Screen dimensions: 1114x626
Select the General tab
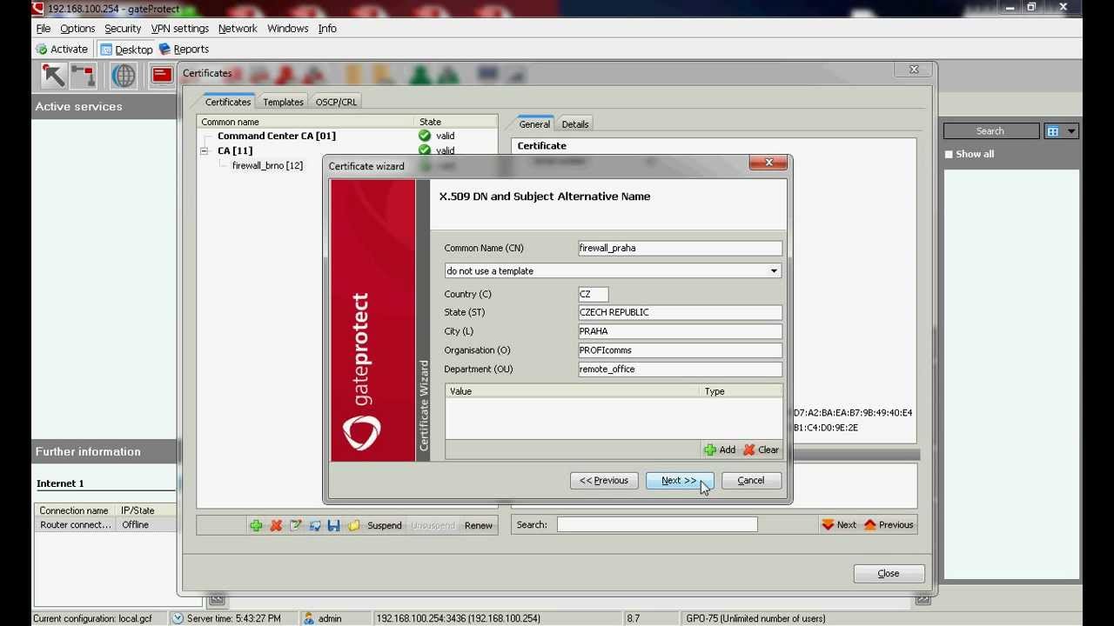coord(534,124)
